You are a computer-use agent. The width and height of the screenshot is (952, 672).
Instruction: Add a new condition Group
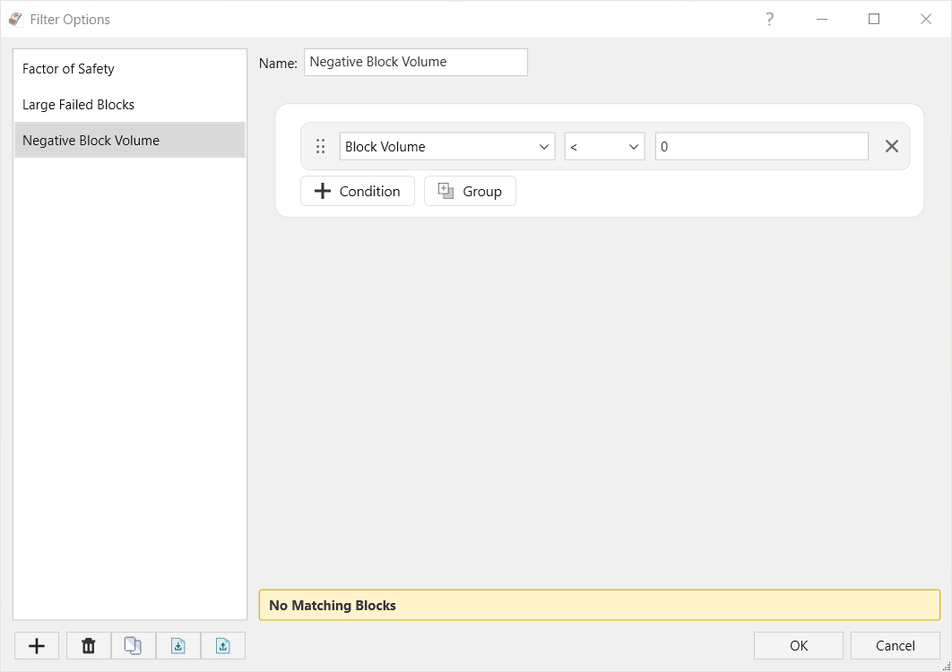coord(470,191)
